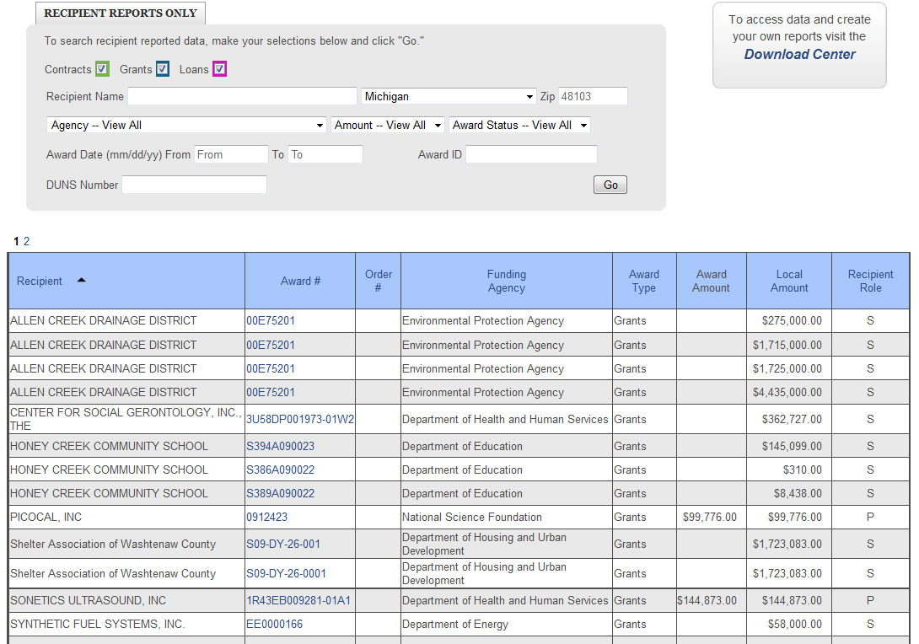Click the Recipient Name text field

click(x=242, y=97)
